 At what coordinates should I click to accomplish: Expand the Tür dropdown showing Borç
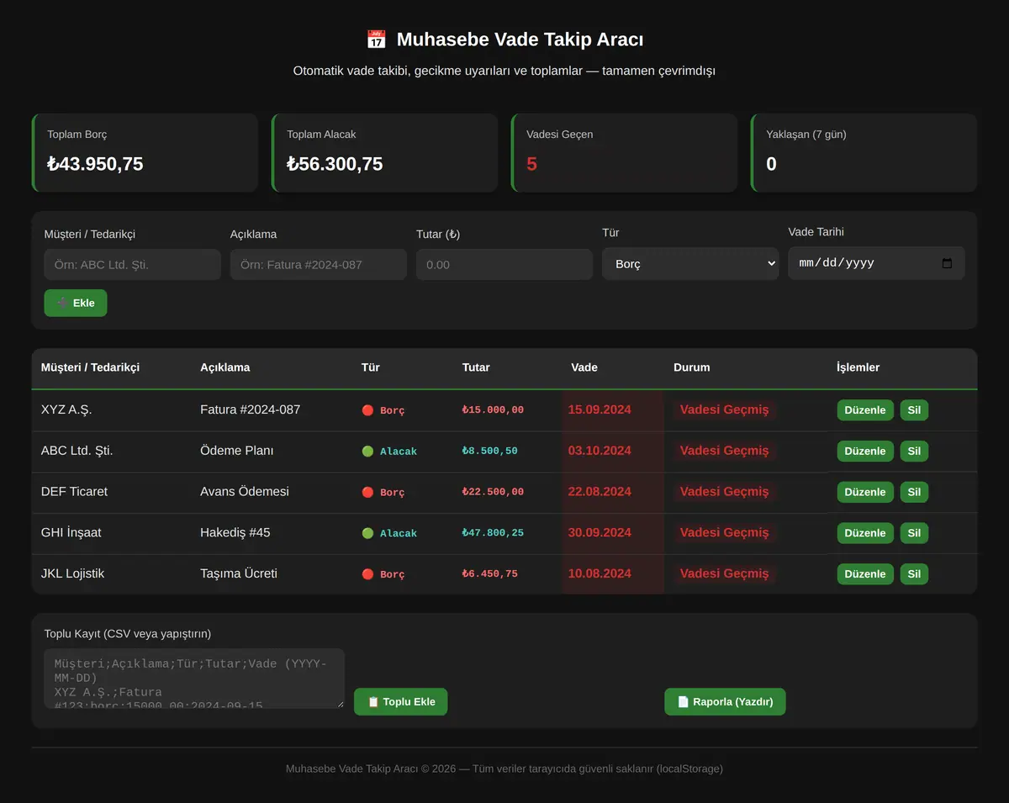(690, 263)
